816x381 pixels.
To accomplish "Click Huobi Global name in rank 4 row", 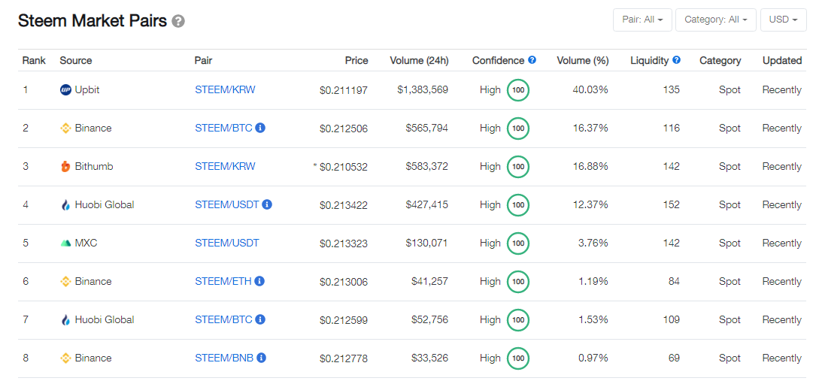I will point(105,205).
